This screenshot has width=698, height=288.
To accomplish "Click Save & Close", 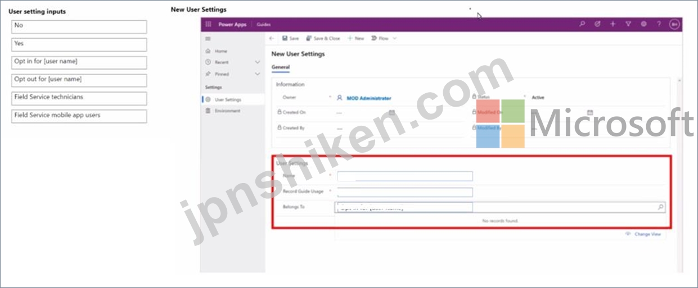I will (x=323, y=39).
